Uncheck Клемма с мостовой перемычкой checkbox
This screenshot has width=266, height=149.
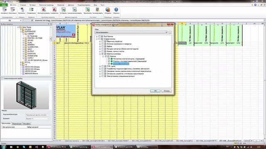coord(109,61)
